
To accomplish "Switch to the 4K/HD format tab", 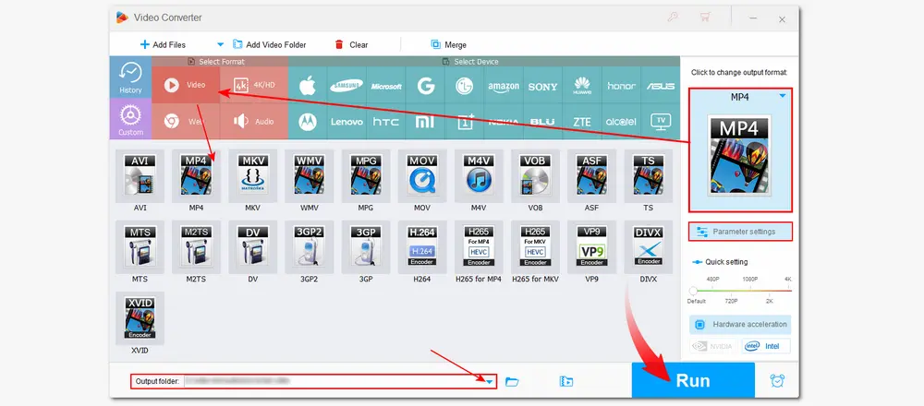I will click(254, 85).
